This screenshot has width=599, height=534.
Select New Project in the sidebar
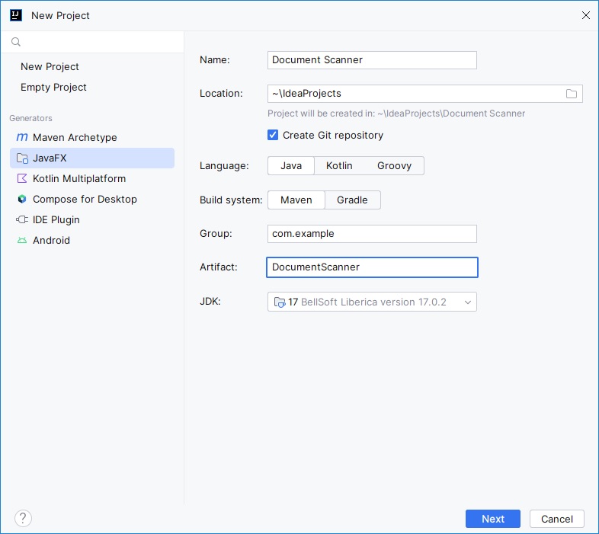pyautogui.click(x=50, y=67)
